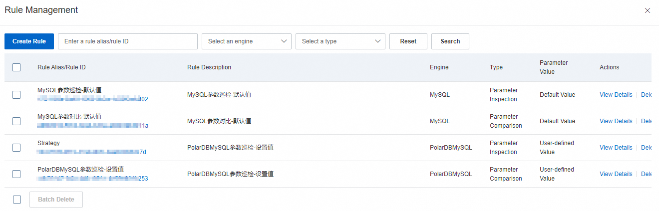
Task: Expand the Select a type dropdown
Action: (340, 41)
